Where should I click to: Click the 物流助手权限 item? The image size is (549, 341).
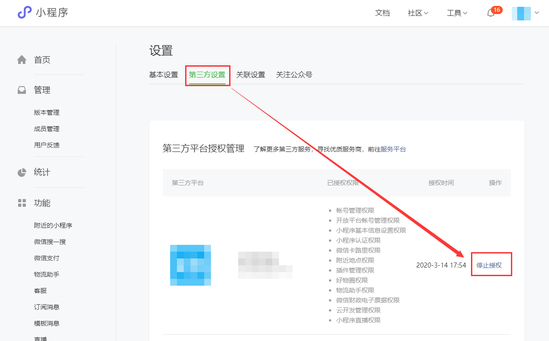point(355,290)
